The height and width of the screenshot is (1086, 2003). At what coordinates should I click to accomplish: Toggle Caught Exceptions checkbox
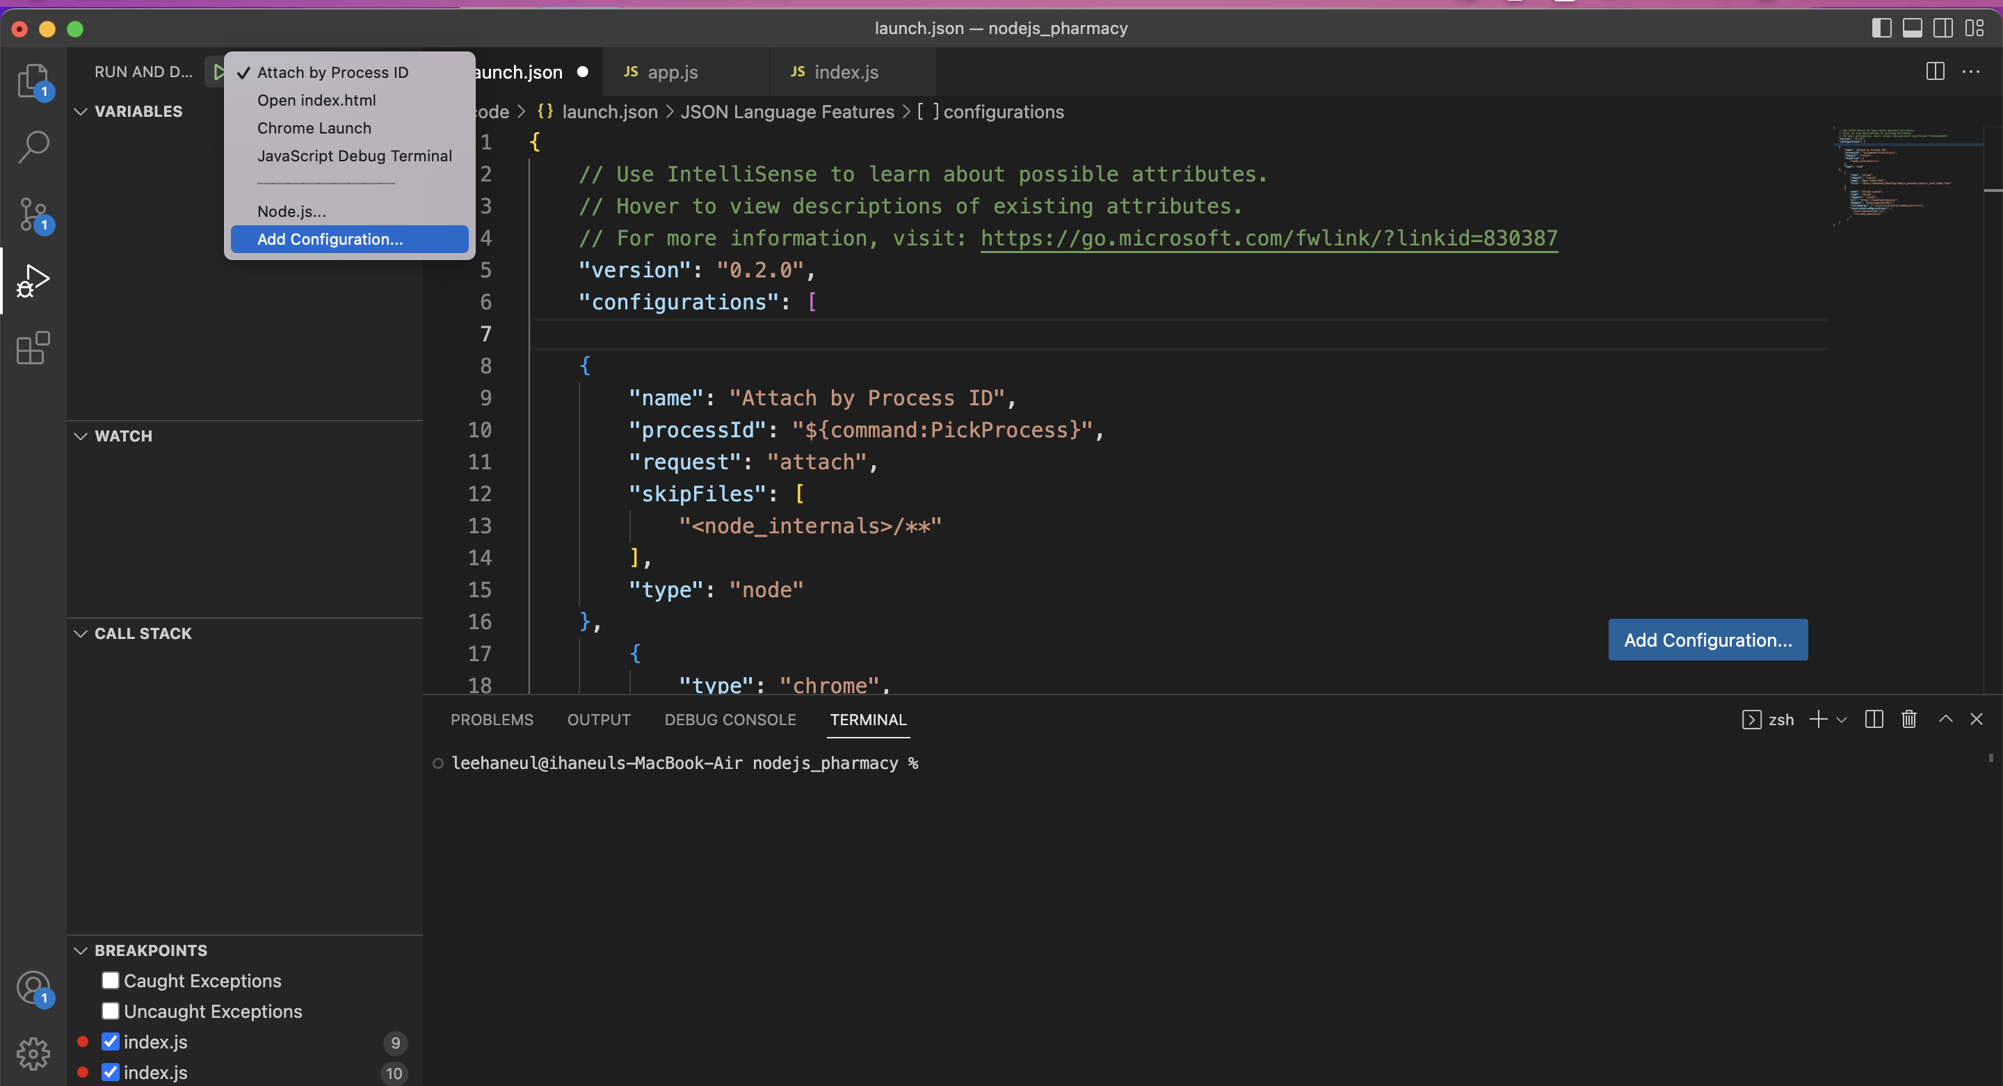(111, 980)
